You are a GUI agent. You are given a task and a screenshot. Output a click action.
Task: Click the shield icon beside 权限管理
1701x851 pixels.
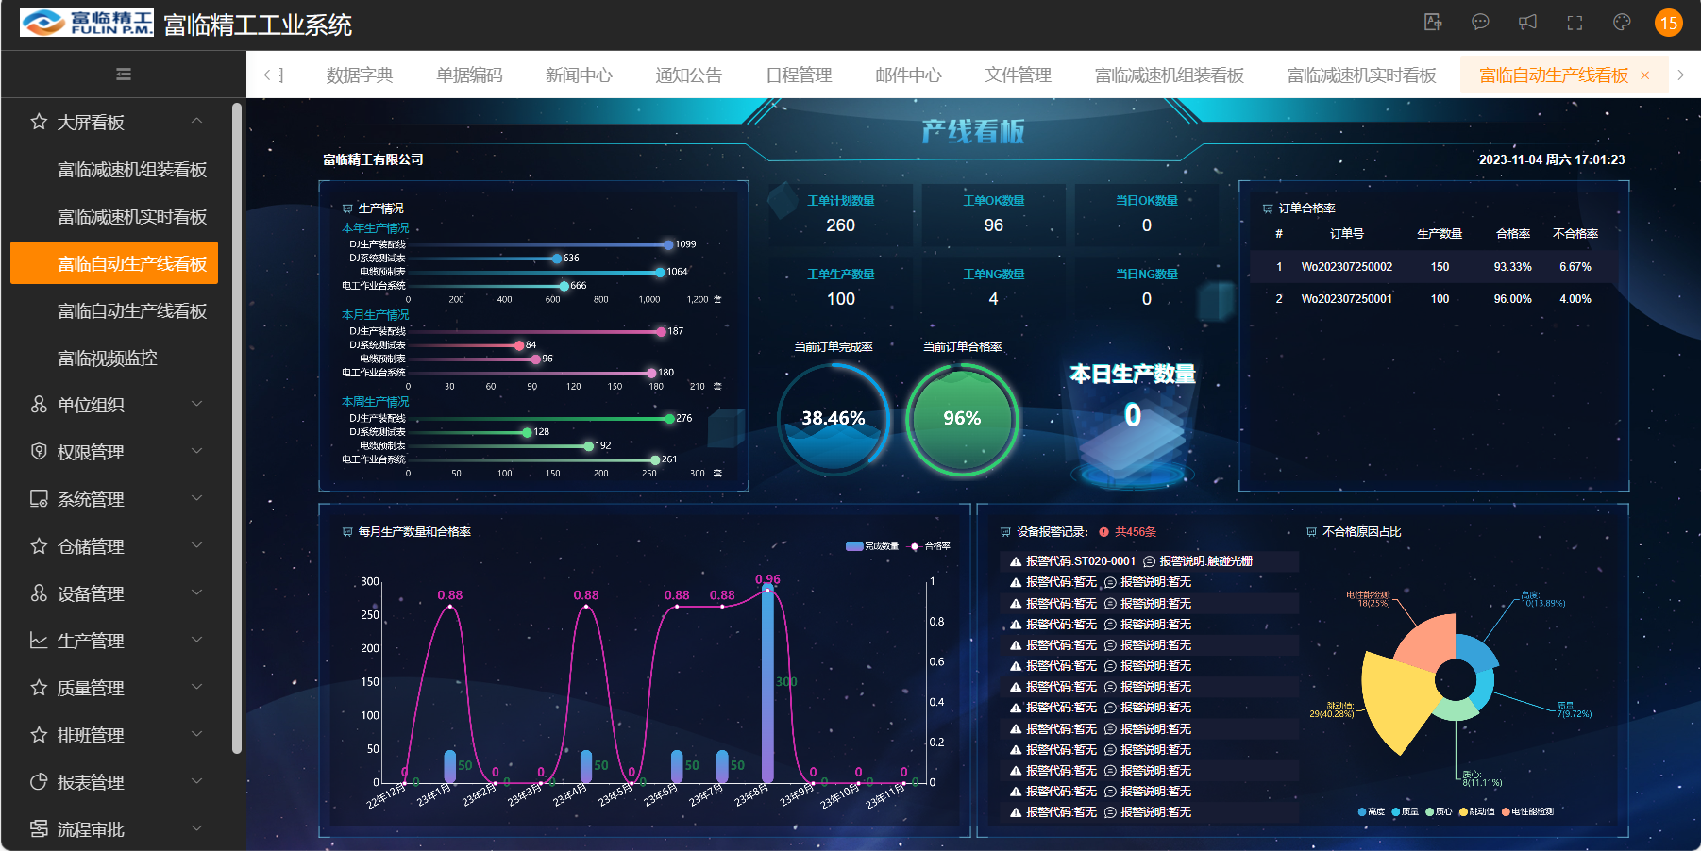pos(39,452)
